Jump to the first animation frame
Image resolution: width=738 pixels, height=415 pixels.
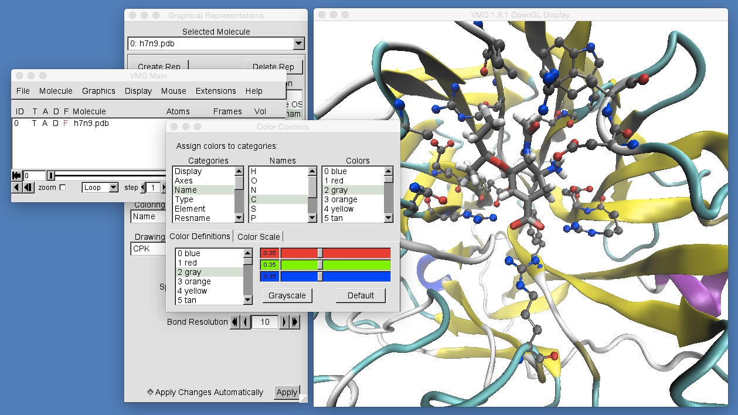[16, 175]
